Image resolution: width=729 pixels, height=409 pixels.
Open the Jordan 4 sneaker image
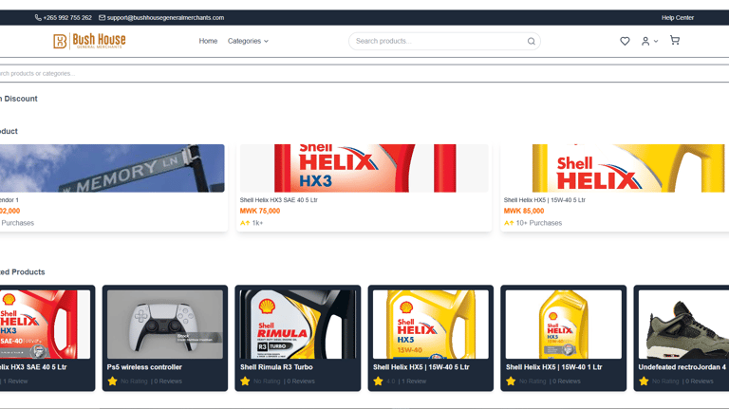(x=683, y=325)
